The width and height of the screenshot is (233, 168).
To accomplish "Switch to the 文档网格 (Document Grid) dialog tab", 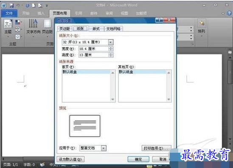I will point(113,29).
